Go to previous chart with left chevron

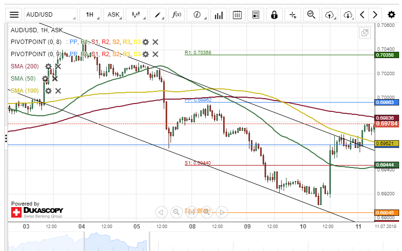362,15
